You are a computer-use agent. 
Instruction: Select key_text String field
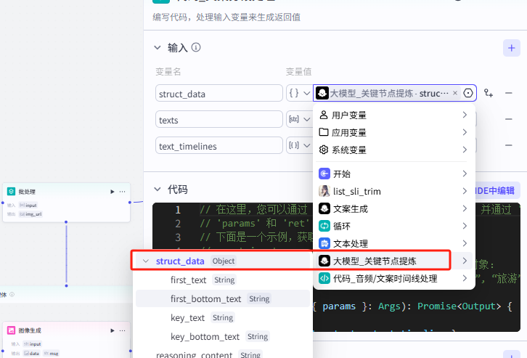(223, 317)
